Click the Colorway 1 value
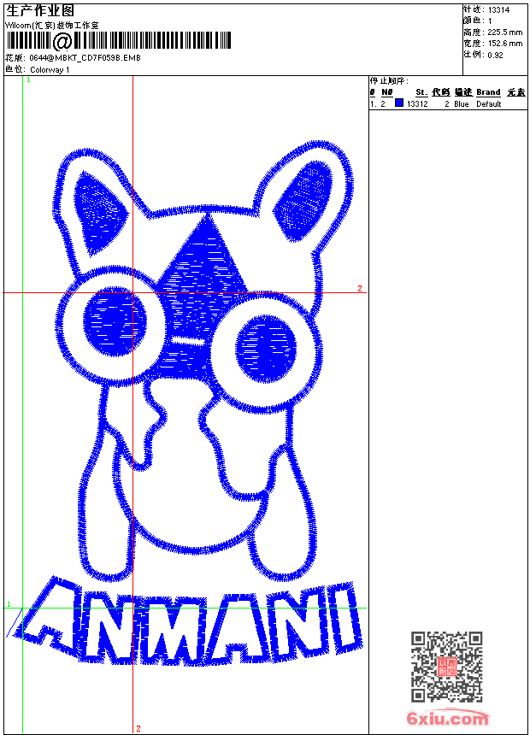The width and height of the screenshot is (530, 735). (x=50, y=70)
